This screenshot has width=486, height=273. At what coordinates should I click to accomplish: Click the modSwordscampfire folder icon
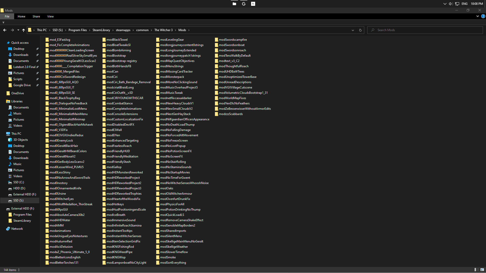[x=216, y=40]
